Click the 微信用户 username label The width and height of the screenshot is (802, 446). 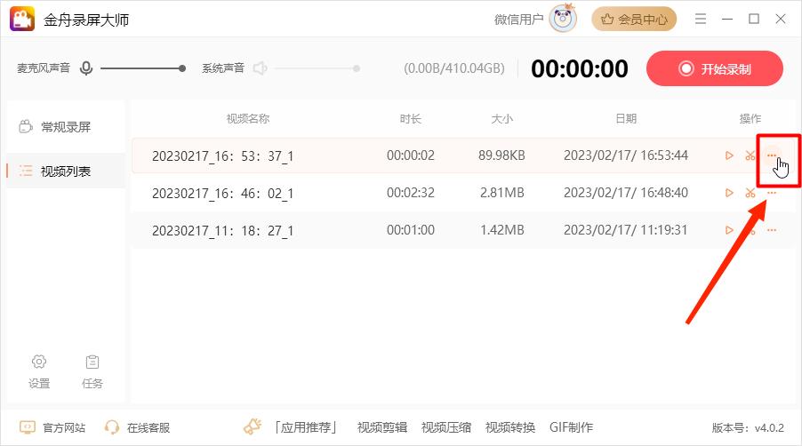518,20
